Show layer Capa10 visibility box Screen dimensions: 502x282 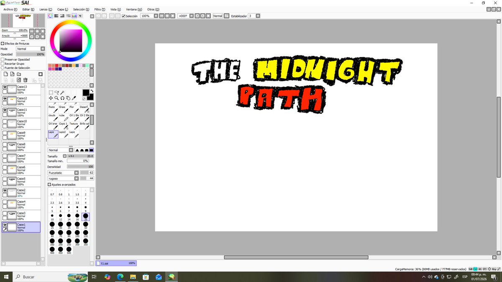tap(5, 122)
